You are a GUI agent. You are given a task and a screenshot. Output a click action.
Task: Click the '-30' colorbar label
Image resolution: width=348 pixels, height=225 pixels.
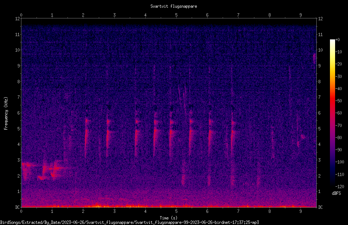(x=338, y=76)
